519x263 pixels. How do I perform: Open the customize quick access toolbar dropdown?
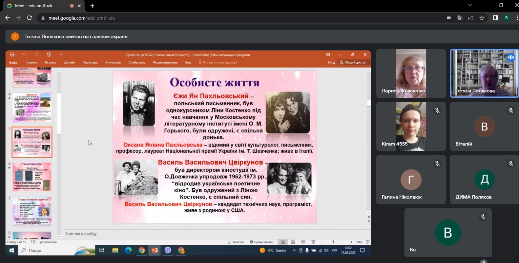(x=61, y=55)
